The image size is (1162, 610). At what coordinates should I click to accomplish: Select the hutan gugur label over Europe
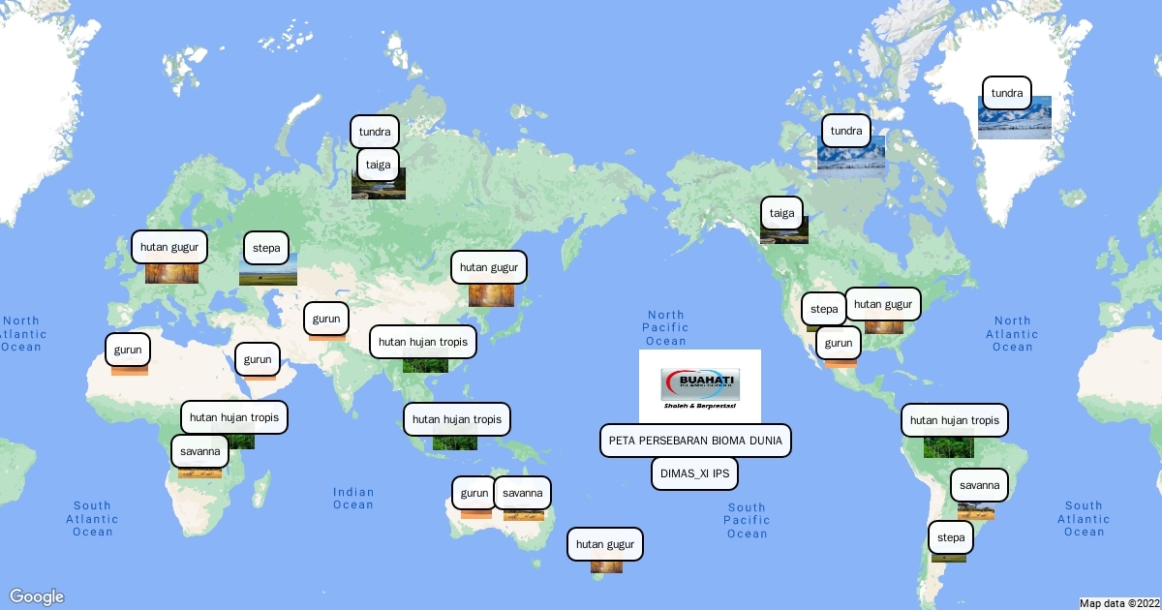point(169,247)
